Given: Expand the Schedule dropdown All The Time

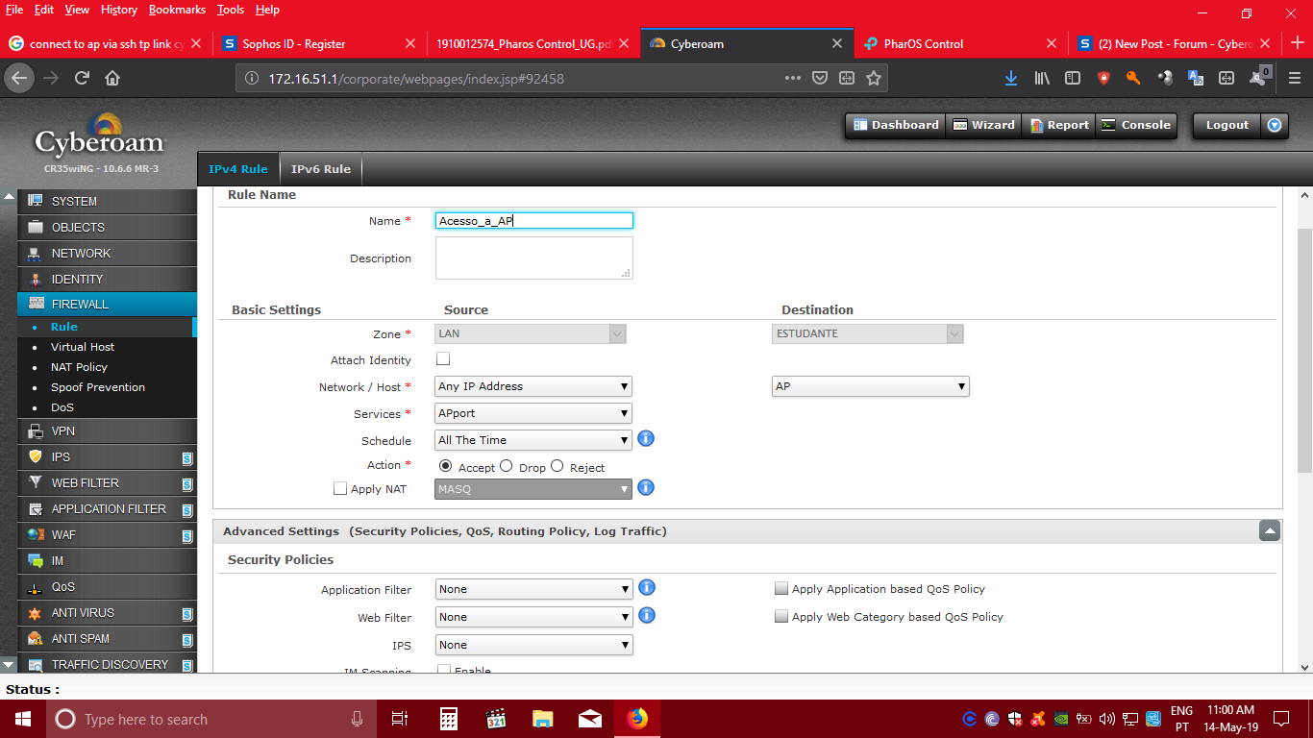Looking at the screenshot, I should [x=533, y=440].
